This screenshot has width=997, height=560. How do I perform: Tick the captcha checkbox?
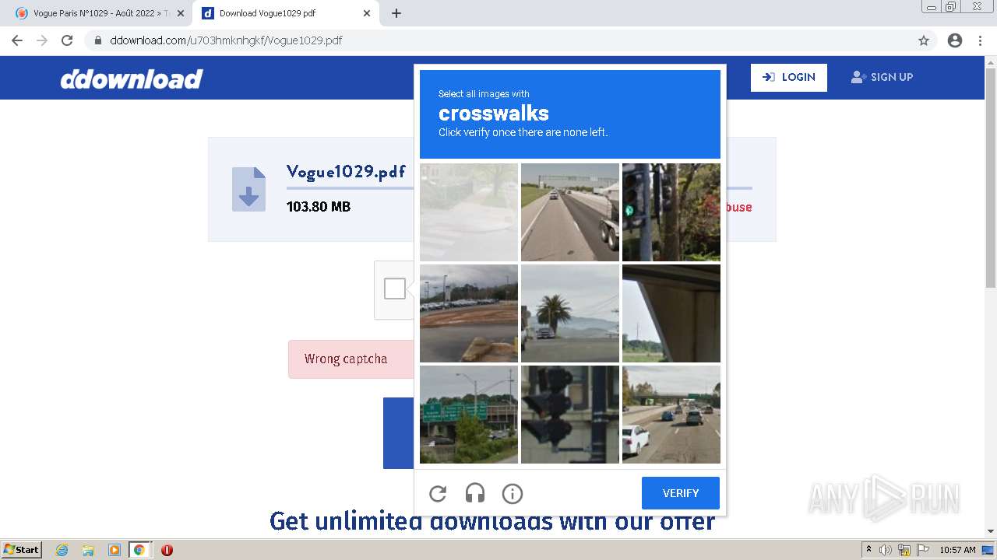[395, 289]
